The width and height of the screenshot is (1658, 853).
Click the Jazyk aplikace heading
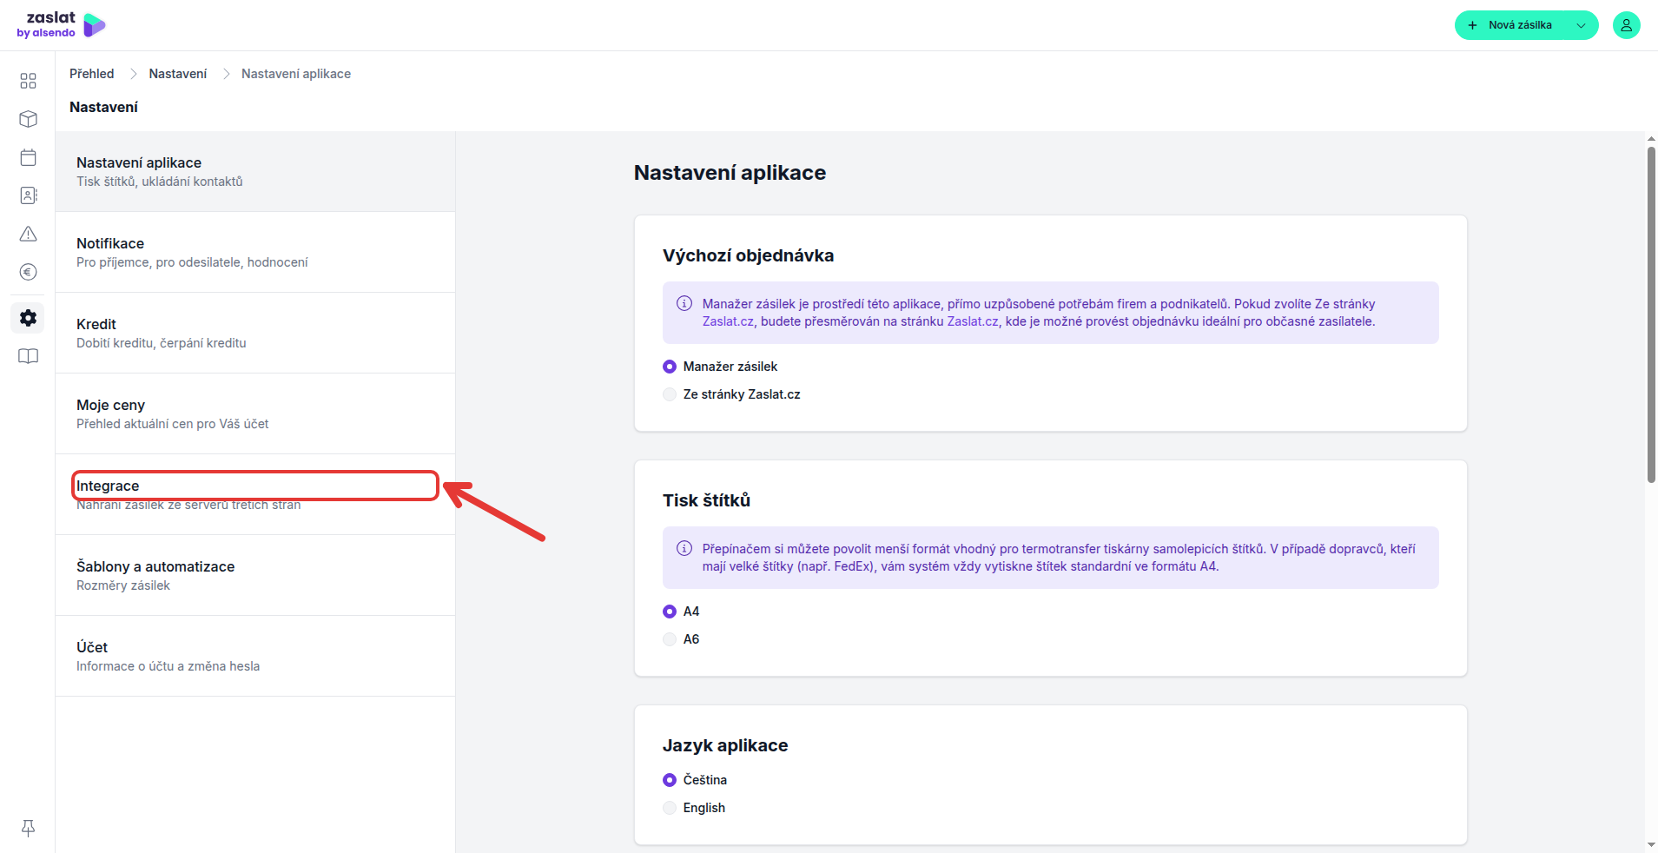point(725,745)
